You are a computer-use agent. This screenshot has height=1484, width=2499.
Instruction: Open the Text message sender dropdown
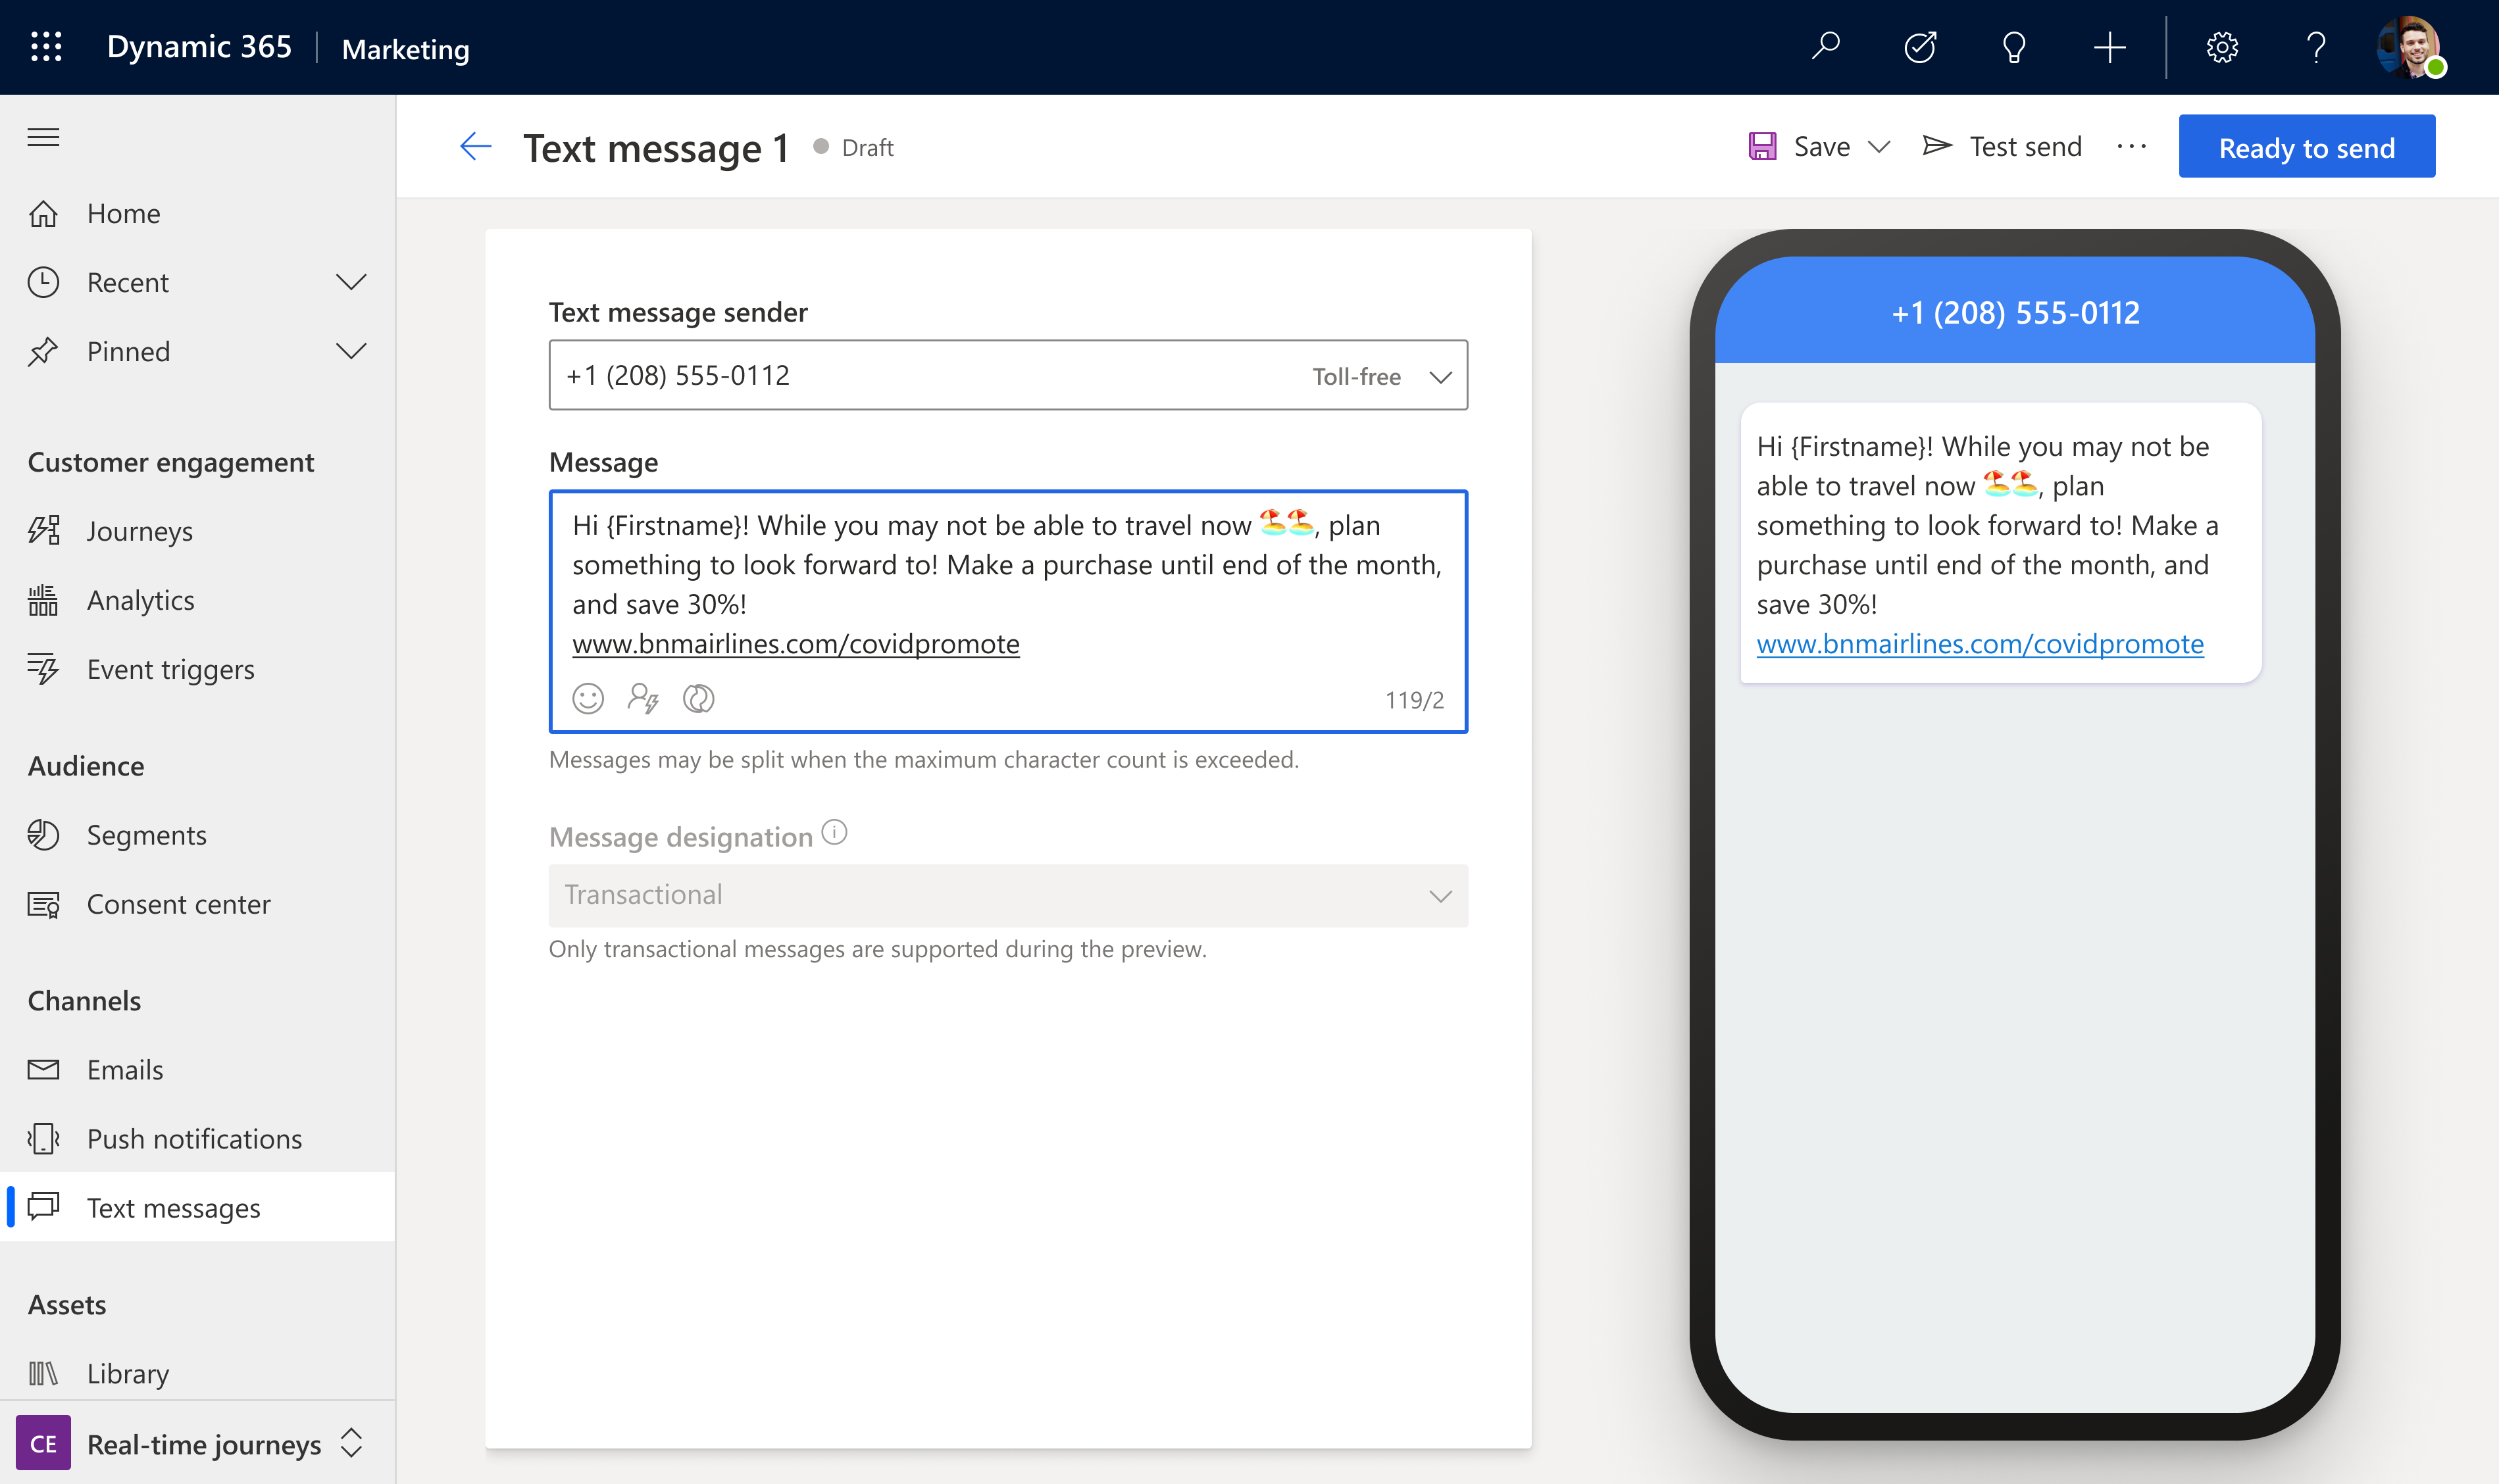(1441, 376)
